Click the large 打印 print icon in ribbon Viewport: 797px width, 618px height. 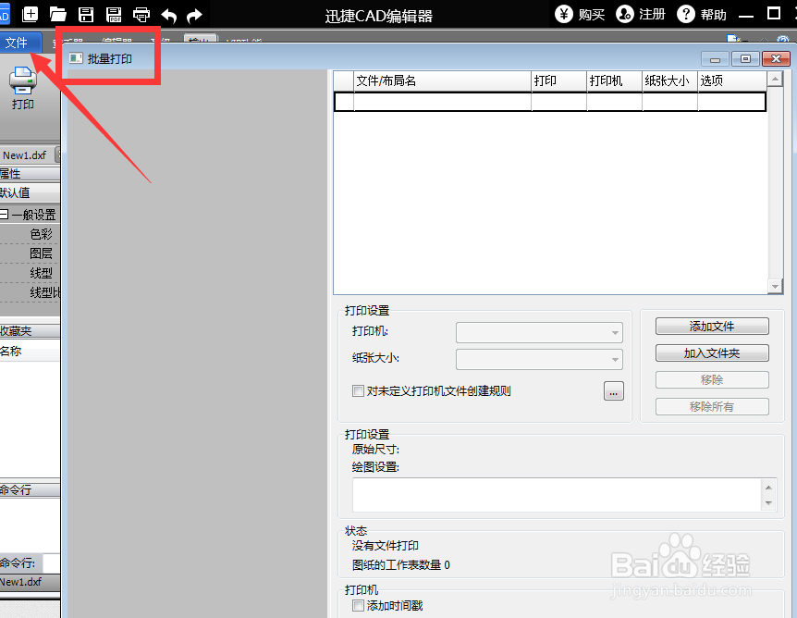(23, 88)
